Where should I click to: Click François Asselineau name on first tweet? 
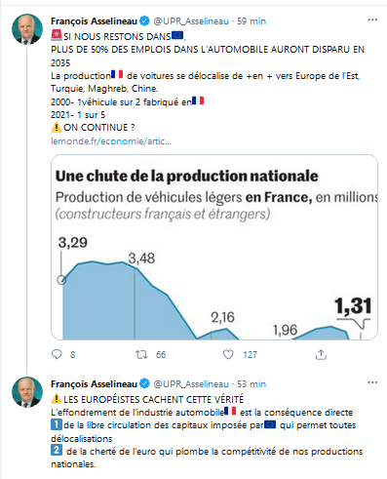pyautogui.click(x=94, y=21)
